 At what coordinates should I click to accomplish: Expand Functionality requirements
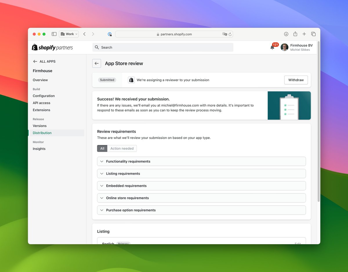[202, 162]
